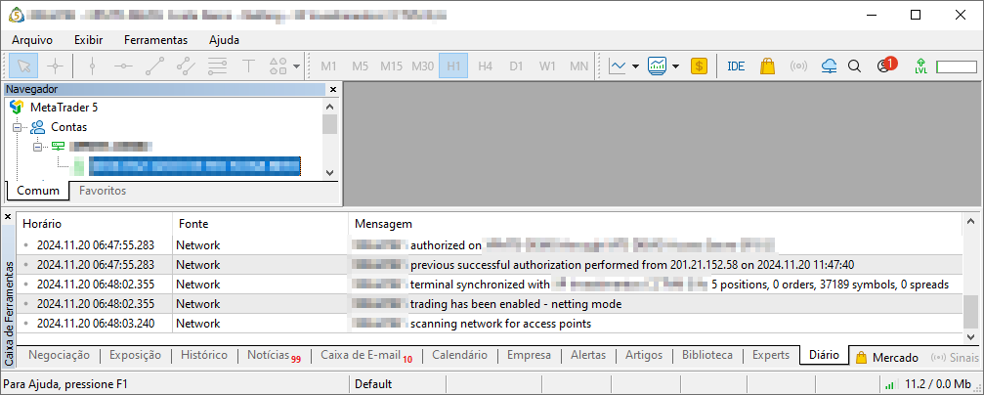Expand the shapes objects dropdown
Screen dimensions: 984x395
pos(296,66)
